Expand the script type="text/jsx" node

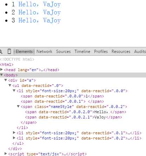click(x=6, y=154)
